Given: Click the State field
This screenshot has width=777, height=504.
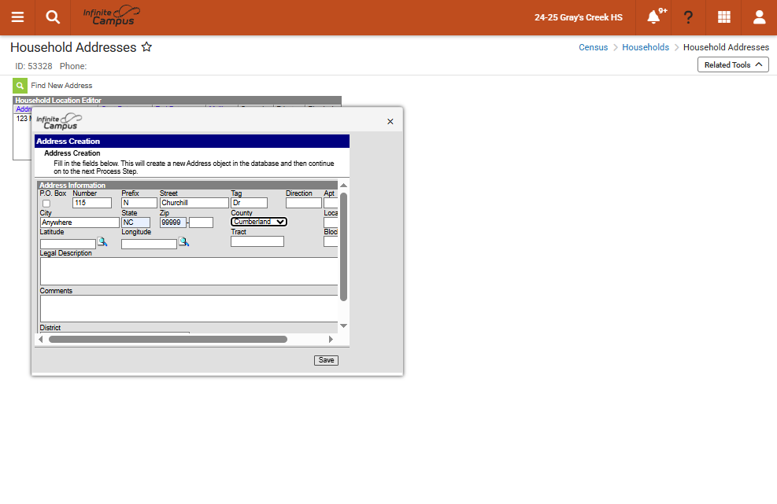Looking at the screenshot, I should click(135, 223).
